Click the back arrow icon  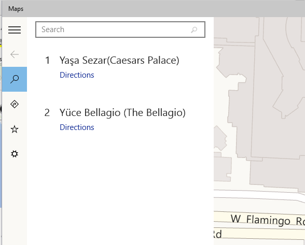pyautogui.click(x=15, y=54)
